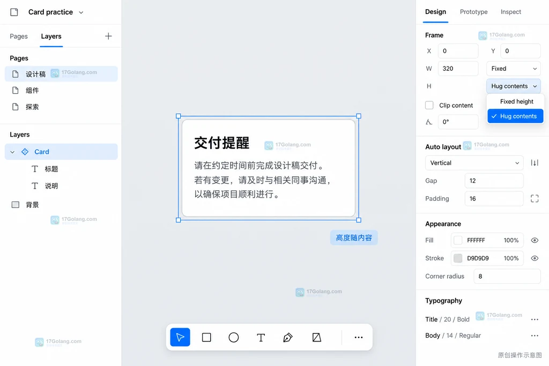The height and width of the screenshot is (366, 549).
Task: Add a new page with plus icon
Action: (x=108, y=36)
